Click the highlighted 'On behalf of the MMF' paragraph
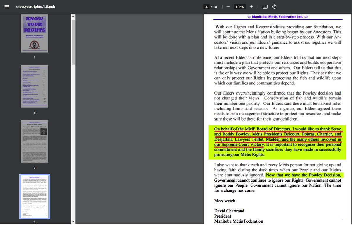 (277, 142)
